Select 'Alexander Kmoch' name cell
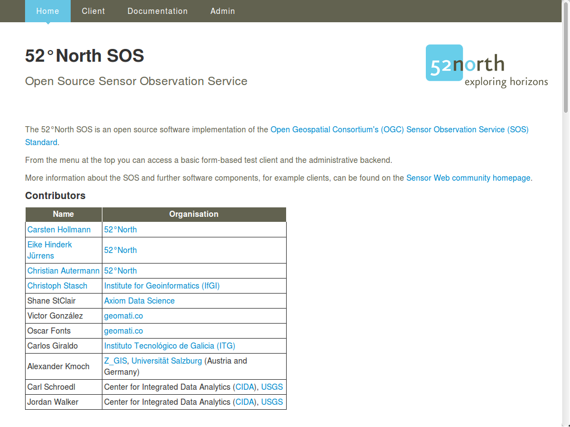Screen dimensions: 570x427 63,366
